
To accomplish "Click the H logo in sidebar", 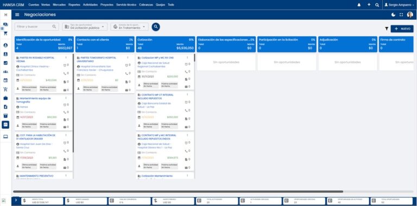I will (5, 15).
